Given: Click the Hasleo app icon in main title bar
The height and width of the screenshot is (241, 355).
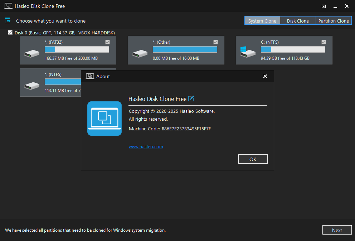Looking at the screenshot, I should click(x=8, y=6).
